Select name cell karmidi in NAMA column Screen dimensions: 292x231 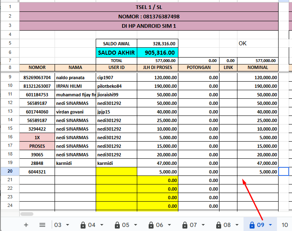pyautogui.click(x=75, y=163)
